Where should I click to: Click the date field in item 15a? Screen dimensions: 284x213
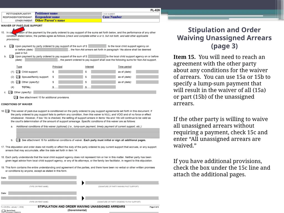pyautogui.click(x=51, y=49)
